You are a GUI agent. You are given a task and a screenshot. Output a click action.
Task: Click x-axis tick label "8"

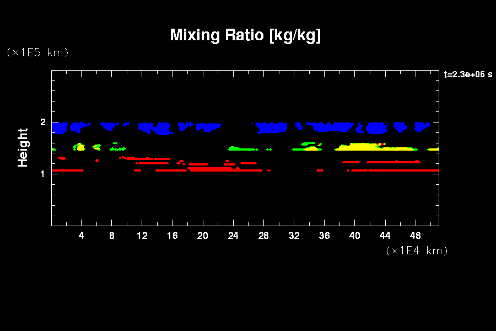112,236
